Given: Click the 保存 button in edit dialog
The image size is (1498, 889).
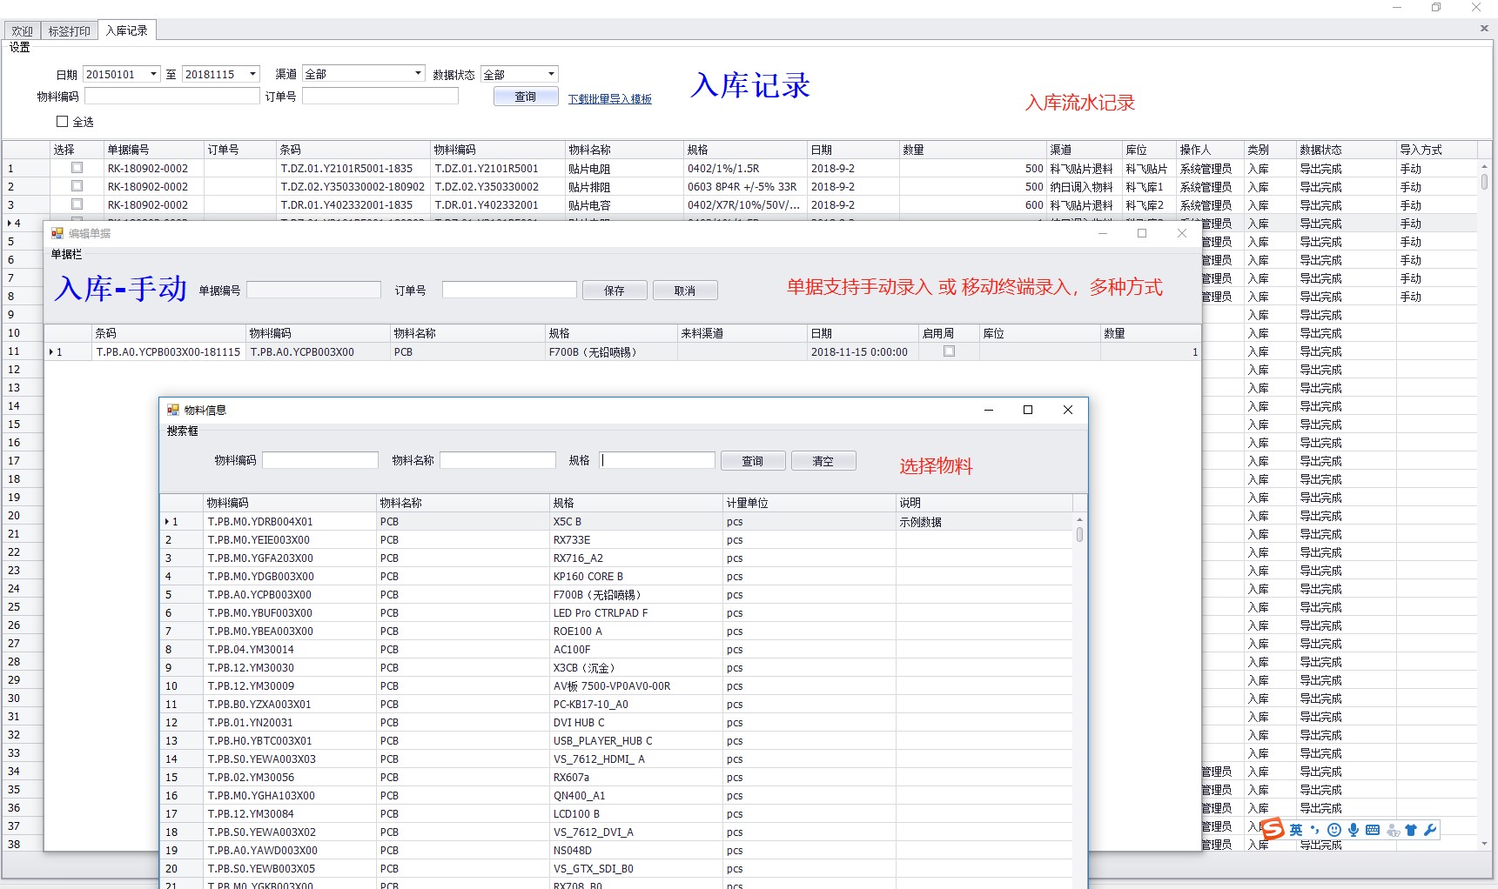Looking at the screenshot, I should (x=615, y=291).
